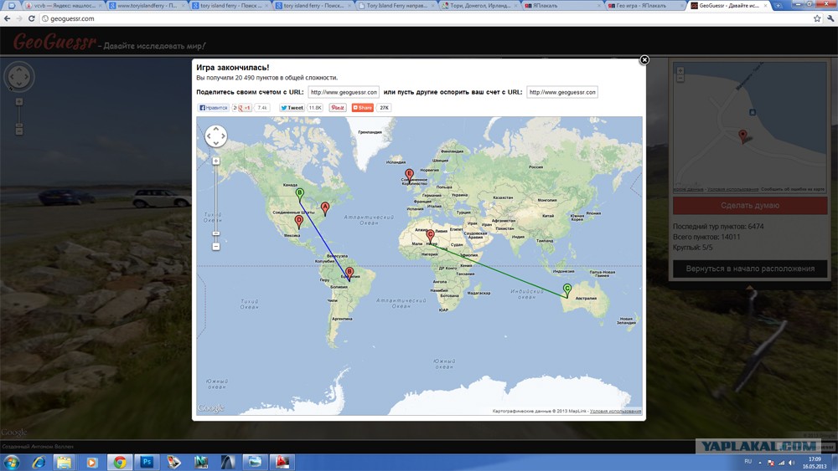Reload the geoguessr.com page

click(x=32, y=18)
